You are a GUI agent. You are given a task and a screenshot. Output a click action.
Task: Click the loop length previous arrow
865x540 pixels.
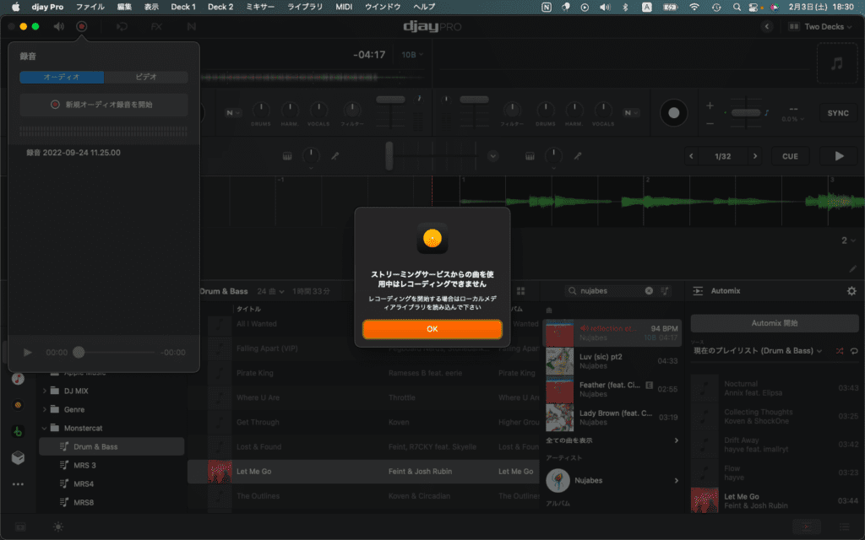point(691,156)
